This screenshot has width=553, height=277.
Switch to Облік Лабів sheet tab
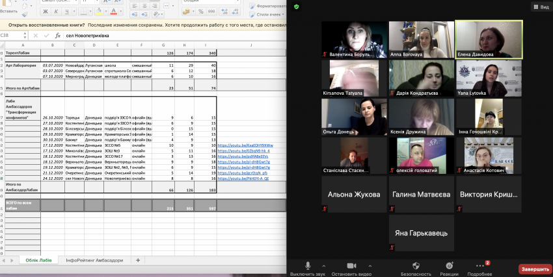(x=38, y=260)
